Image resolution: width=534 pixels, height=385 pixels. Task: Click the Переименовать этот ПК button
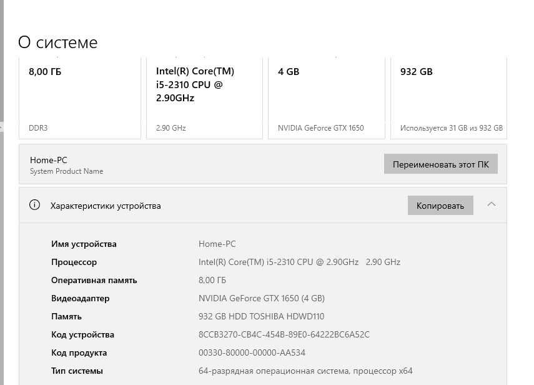(441, 164)
